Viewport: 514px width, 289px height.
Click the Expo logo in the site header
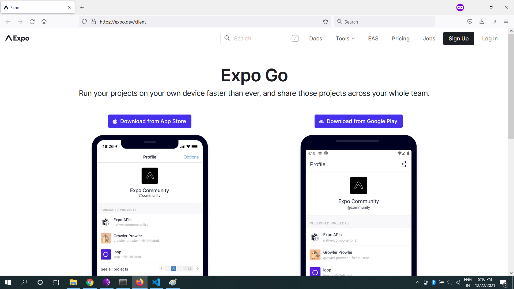tap(17, 38)
